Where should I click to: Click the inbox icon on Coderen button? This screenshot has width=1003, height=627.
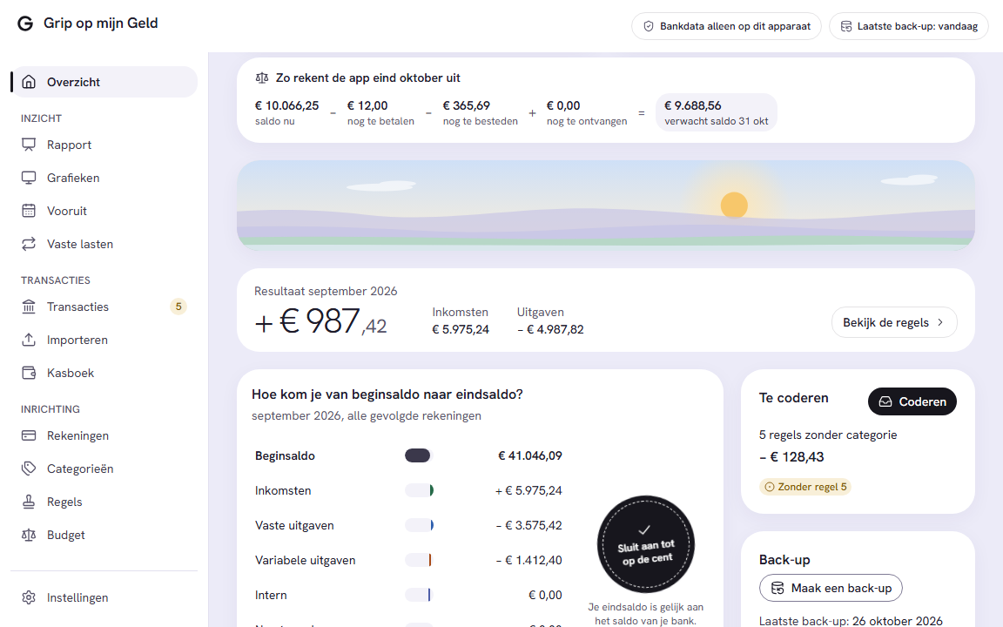(x=885, y=401)
